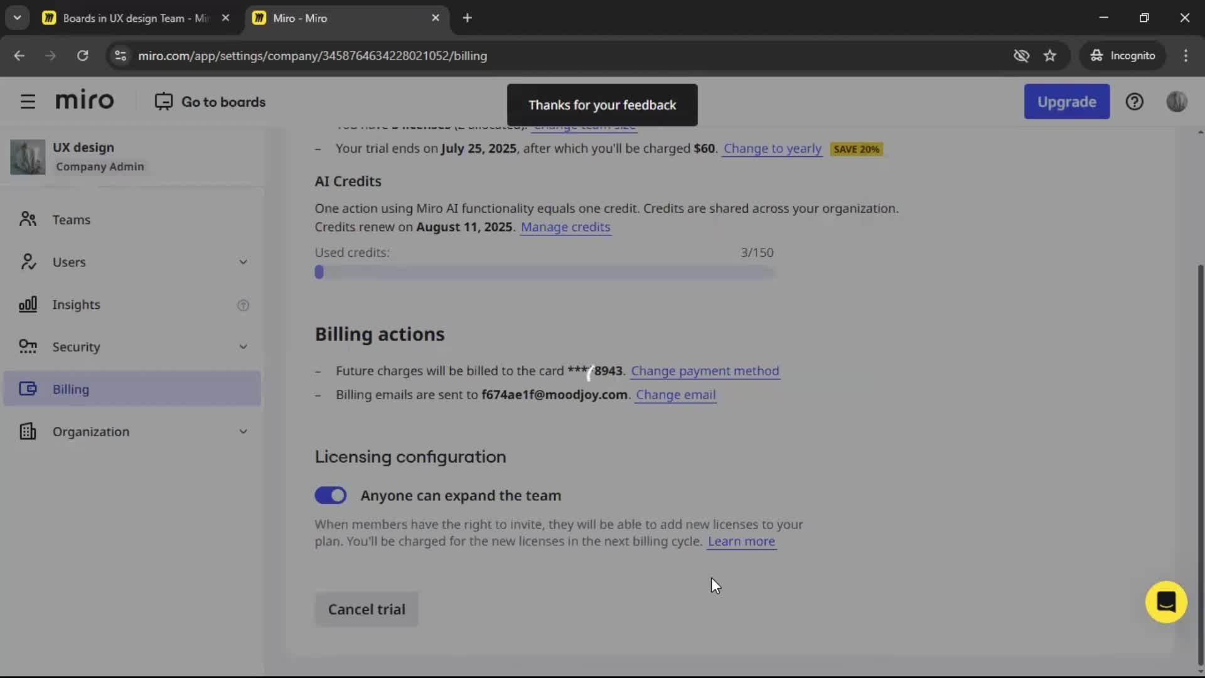The height and width of the screenshot is (678, 1205).
Task: Click the third-party cookies blocked eye icon
Action: (1021, 56)
